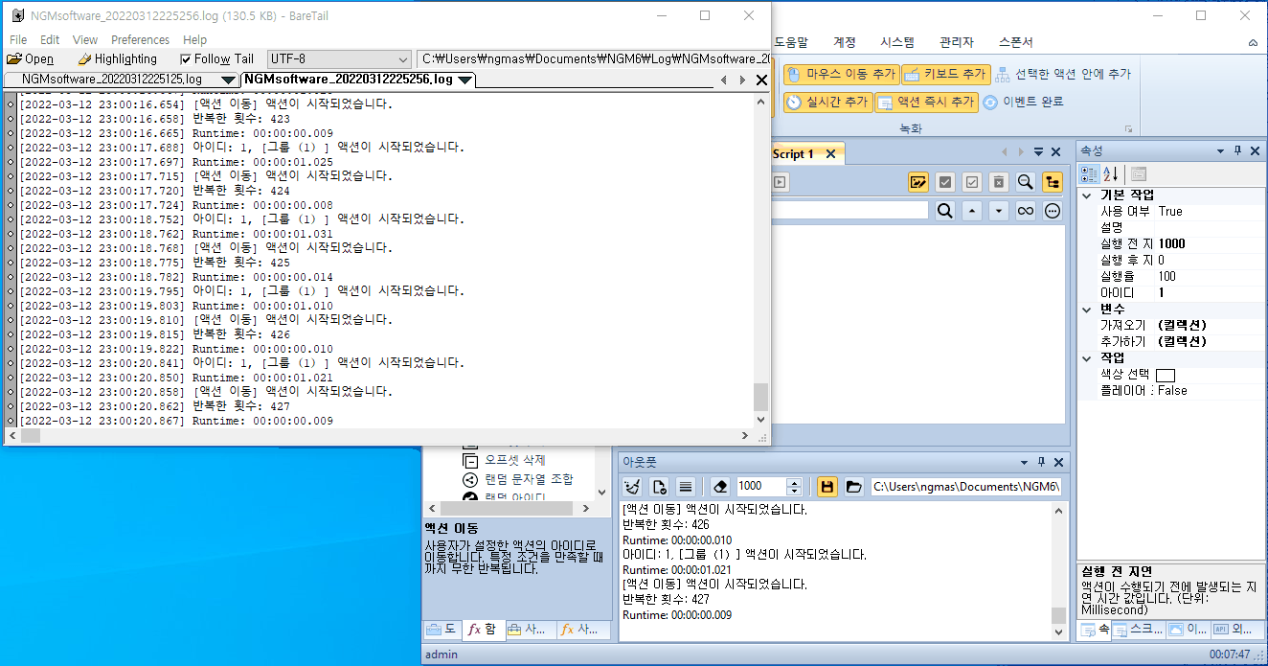Viewport: 1268px width, 666px height.
Task: Toggle the save log icon in 아웃풋
Action: coord(827,487)
